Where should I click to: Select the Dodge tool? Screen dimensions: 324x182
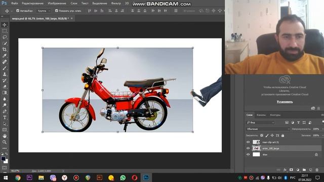pos(5,105)
